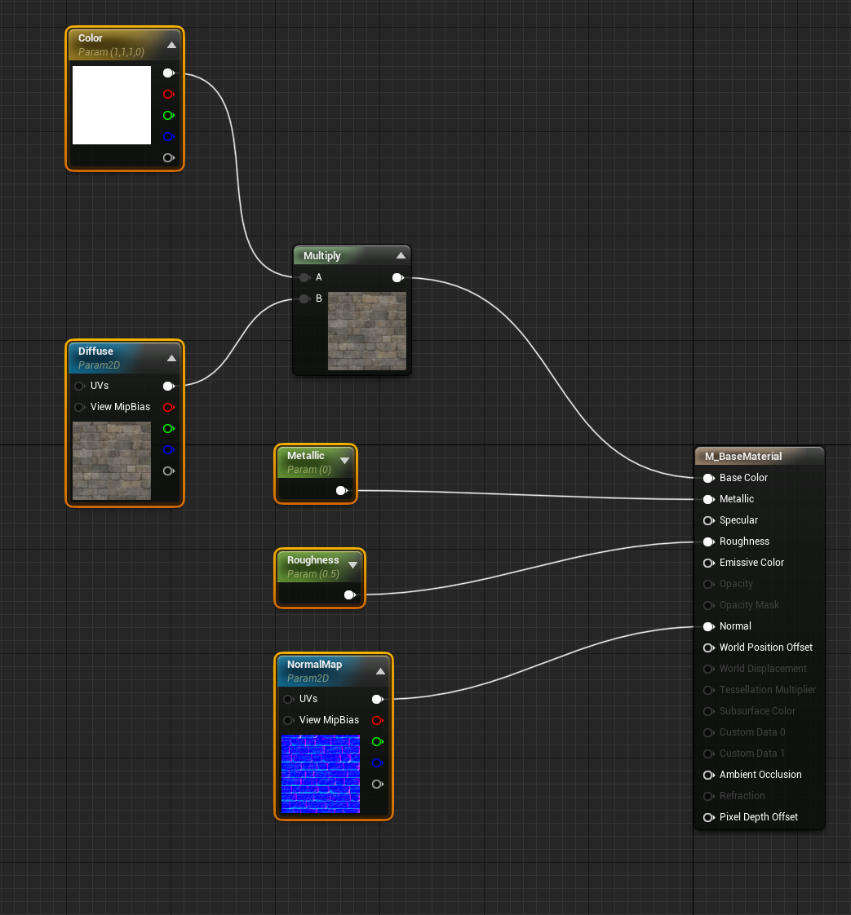The height and width of the screenshot is (915, 851).
Task: Click the blue output pin on NormalMap node
Action: coord(377,763)
